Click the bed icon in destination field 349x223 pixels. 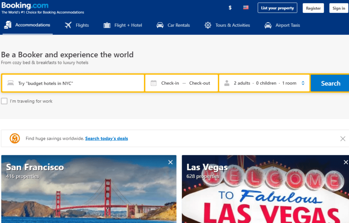click(11, 83)
